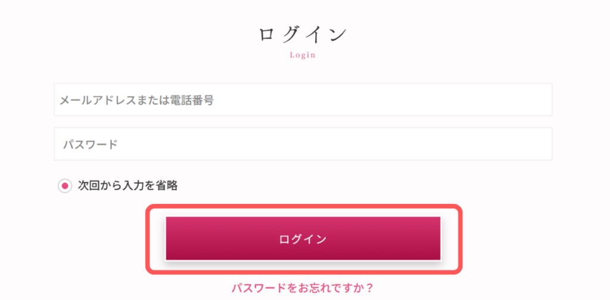
Task: Focus the パスワード input field
Action: tap(303, 144)
